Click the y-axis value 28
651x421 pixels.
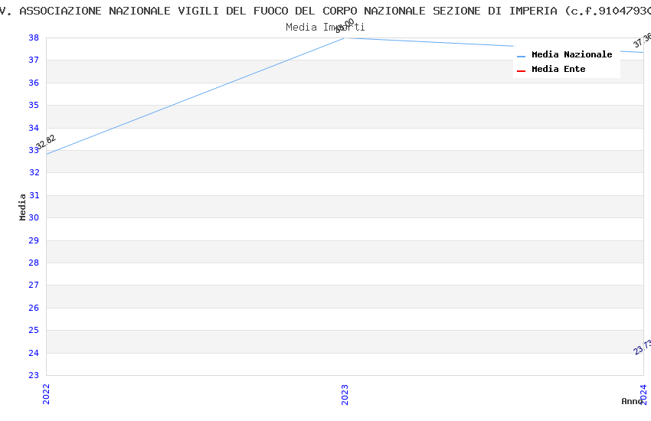point(34,263)
